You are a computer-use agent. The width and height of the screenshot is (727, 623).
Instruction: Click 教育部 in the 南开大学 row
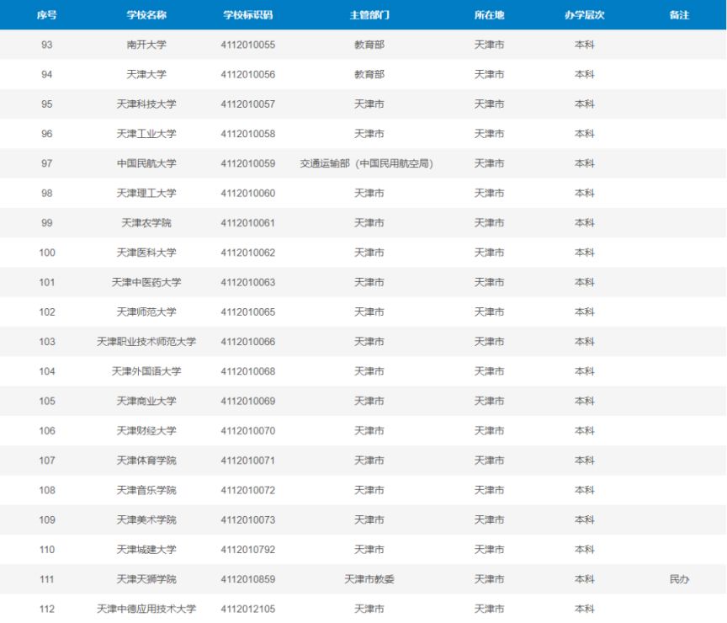pyautogui.click(x=369, y=45)
